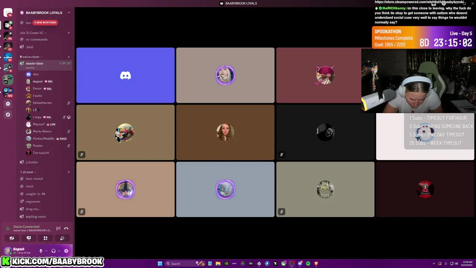Create channel in Join To Create VC

(69, 33)
